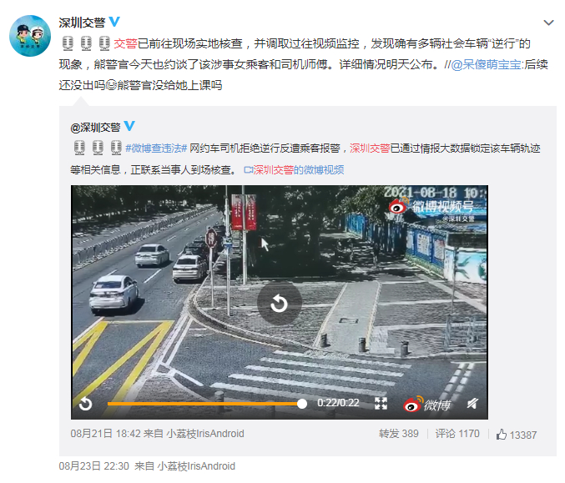Open the post options chevron menu
This screenshot has height=483, width=565.
[x=548, y=23]
